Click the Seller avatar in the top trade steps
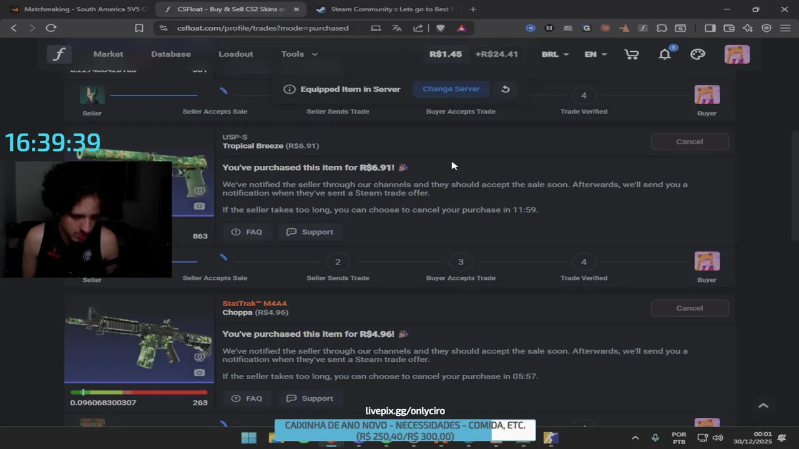The width and height of the screenshot is (799, 449). pos(92,95)
